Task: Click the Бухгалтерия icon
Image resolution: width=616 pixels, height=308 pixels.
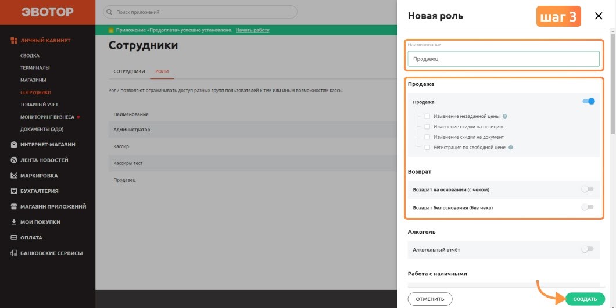Action: point(14,191)
